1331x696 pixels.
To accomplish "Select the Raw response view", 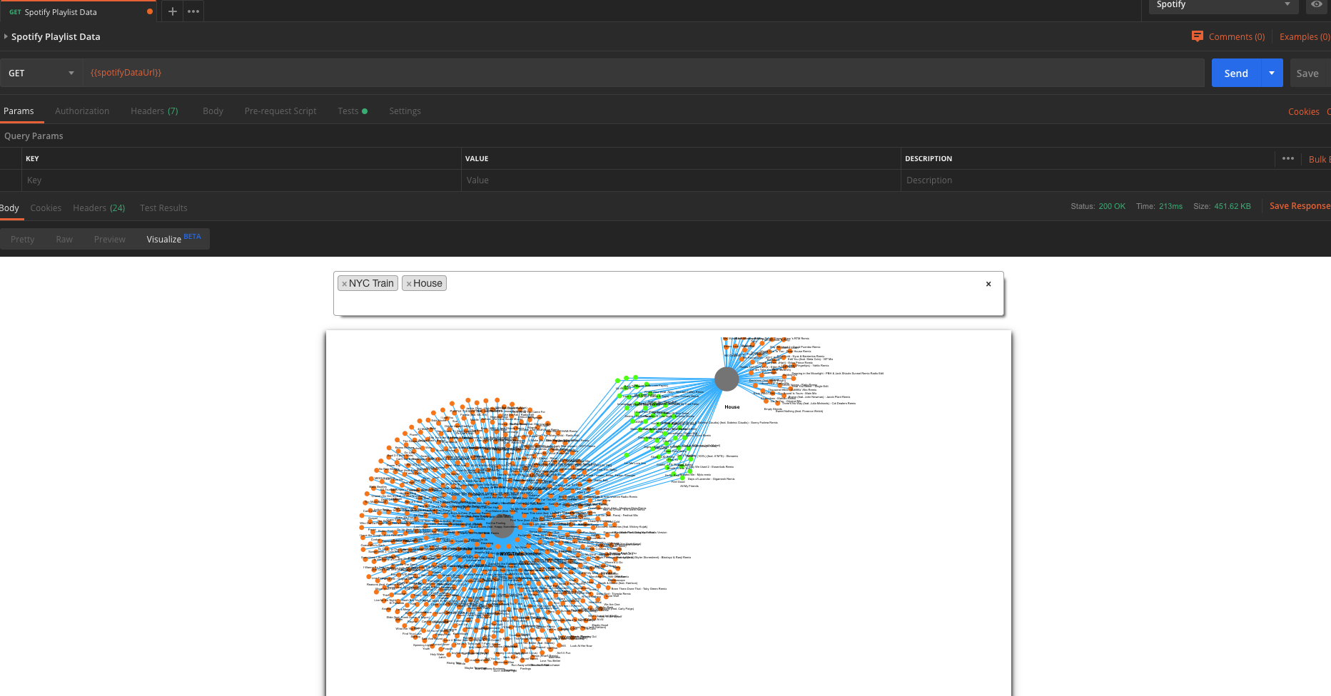I will point(64,239).
